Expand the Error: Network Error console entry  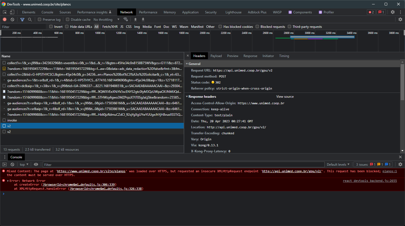coord(8,181)
